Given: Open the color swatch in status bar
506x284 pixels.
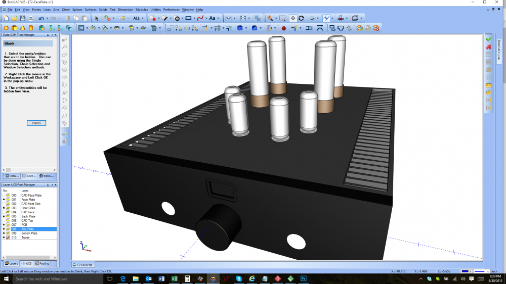Looking at the screenshot, I should [x=464, y=271].
